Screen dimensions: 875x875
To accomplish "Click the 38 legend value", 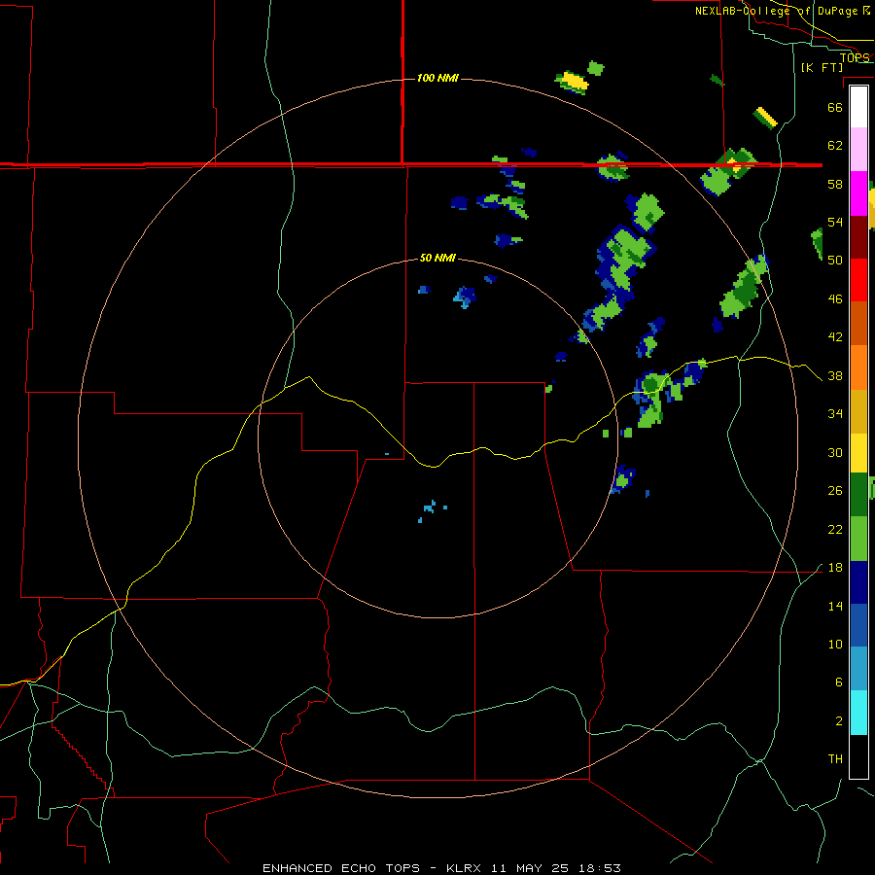I will 835,376.
